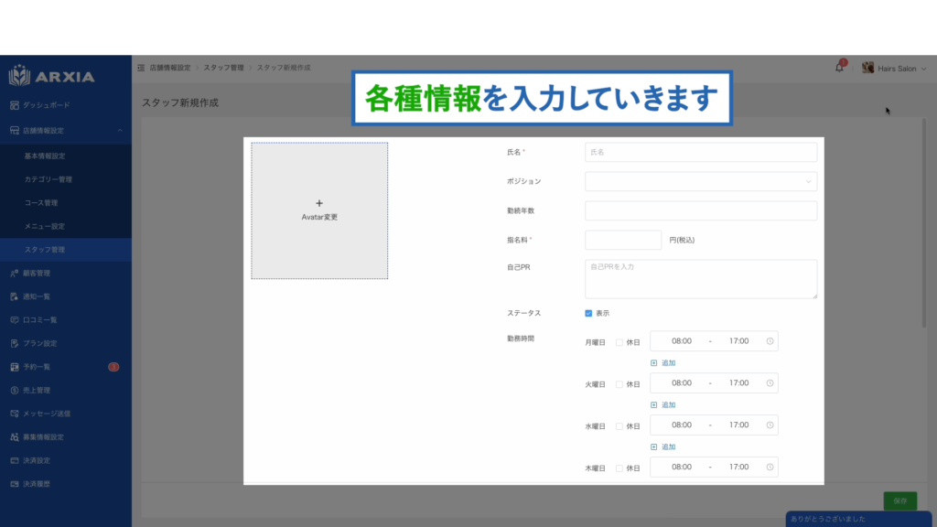
Task: Click the 火曜日 start time 08:00
Action: [681, 383]
